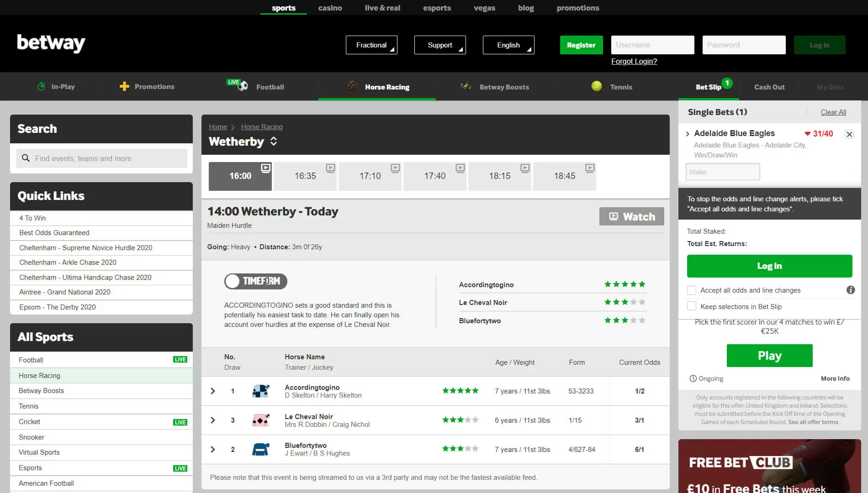The width and height of the screenshot is (868, 493).
Task: Click the Forgot Login link
Action: point(634,61)
